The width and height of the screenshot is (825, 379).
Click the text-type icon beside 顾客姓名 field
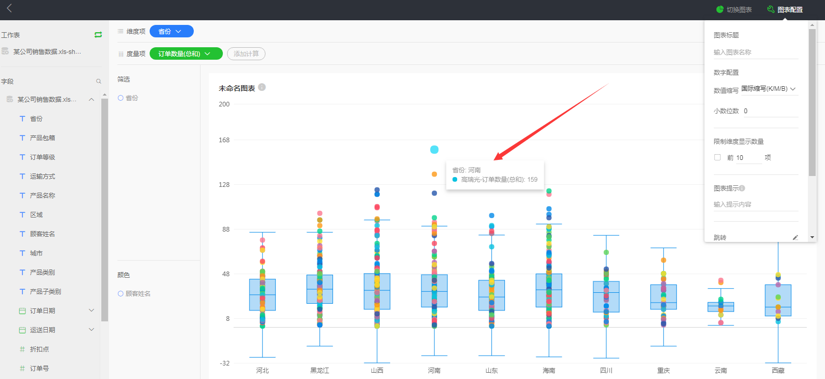click(x=22, y=234)
